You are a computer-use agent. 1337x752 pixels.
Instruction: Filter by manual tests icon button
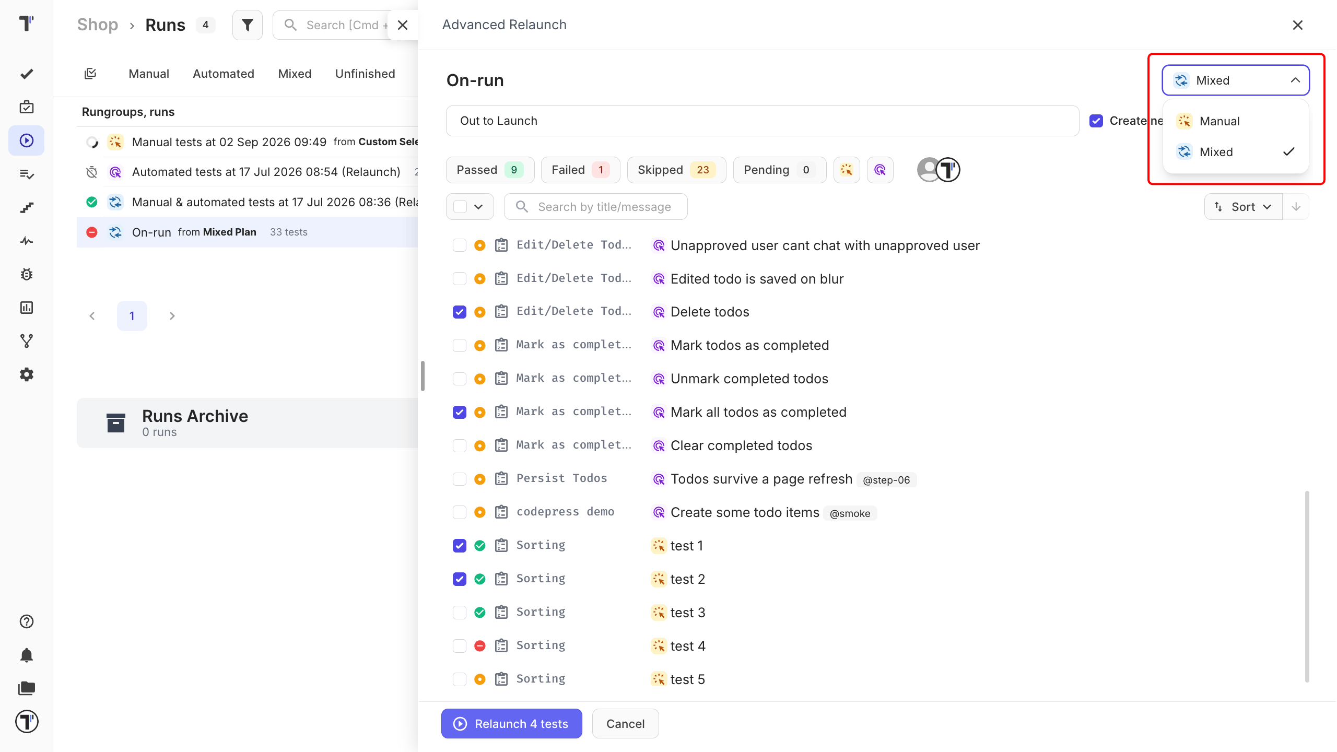847,170
